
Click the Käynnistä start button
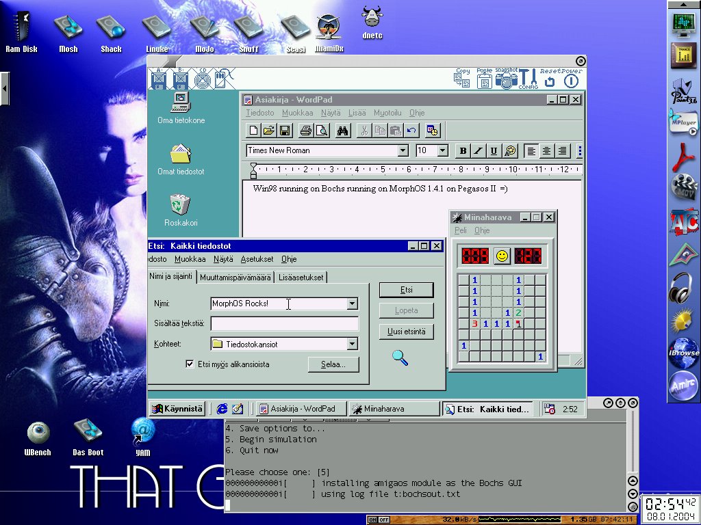(177, 409)
